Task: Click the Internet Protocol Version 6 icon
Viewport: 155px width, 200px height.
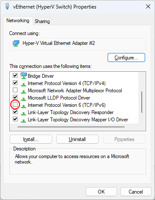Action: 23,106
